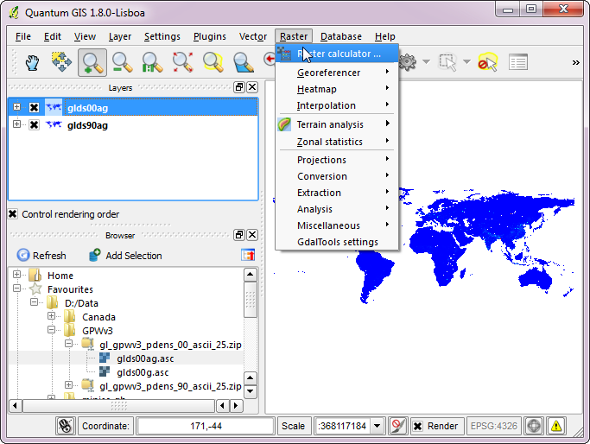This screenshot has height=444, width=590.
Task: Open the Georeferencer submenu
Action: [x=337, y=73]
